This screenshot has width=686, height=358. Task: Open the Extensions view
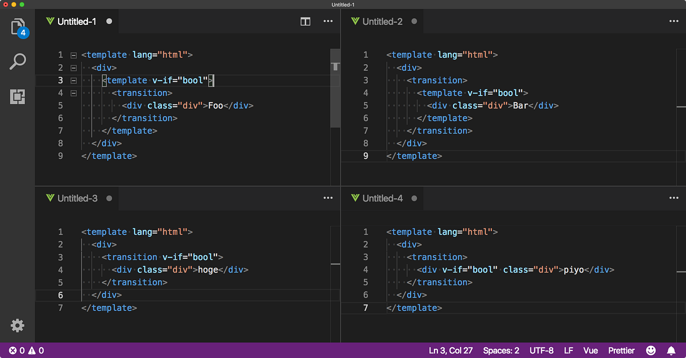point(17,97)
